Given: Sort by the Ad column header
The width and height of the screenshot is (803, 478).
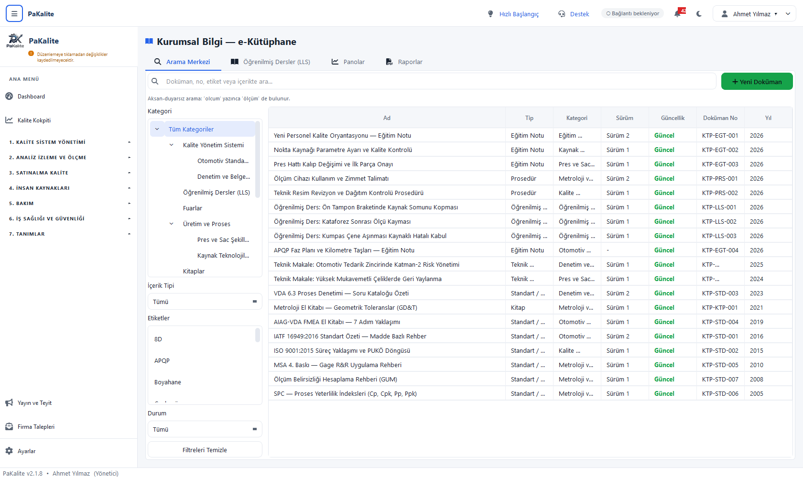Looking at the screenshot, I should [387, 118].
